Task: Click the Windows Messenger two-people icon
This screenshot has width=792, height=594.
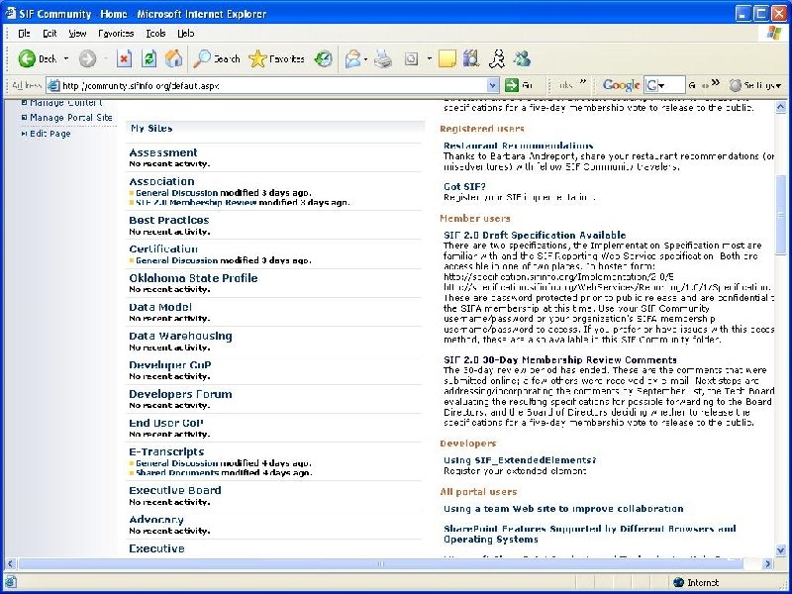Action: [522, 59]
